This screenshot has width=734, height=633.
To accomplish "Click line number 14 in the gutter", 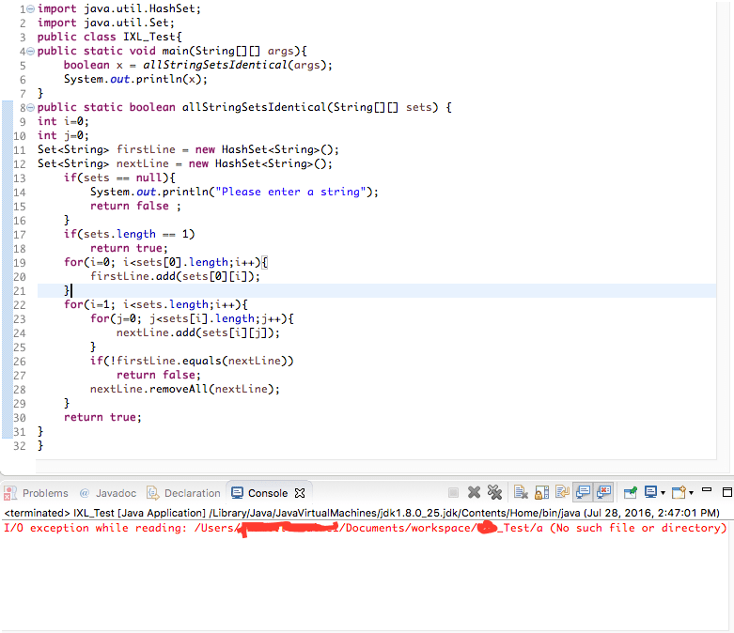I will (x=19, y=193).
